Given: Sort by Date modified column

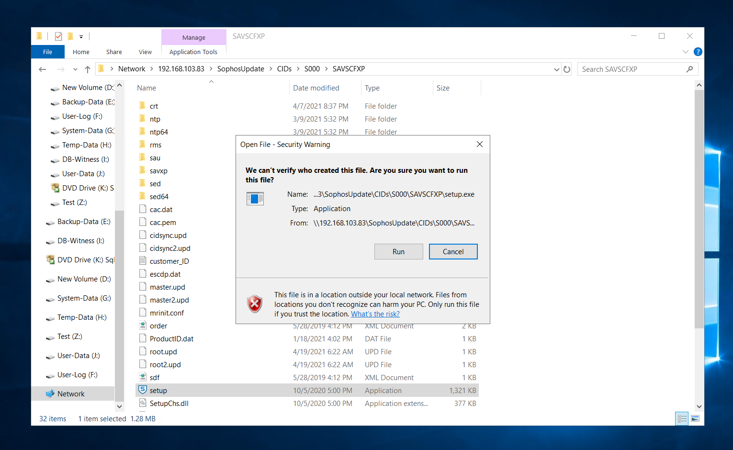Looking at the screenshot, I should (x=316, y=88).
